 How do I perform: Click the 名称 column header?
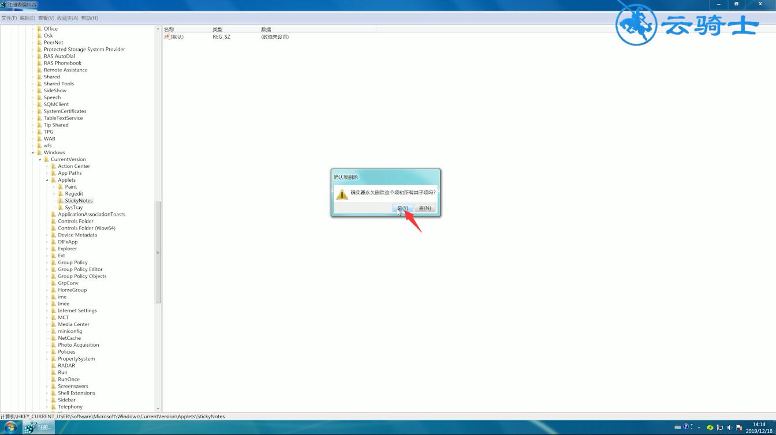187,29
